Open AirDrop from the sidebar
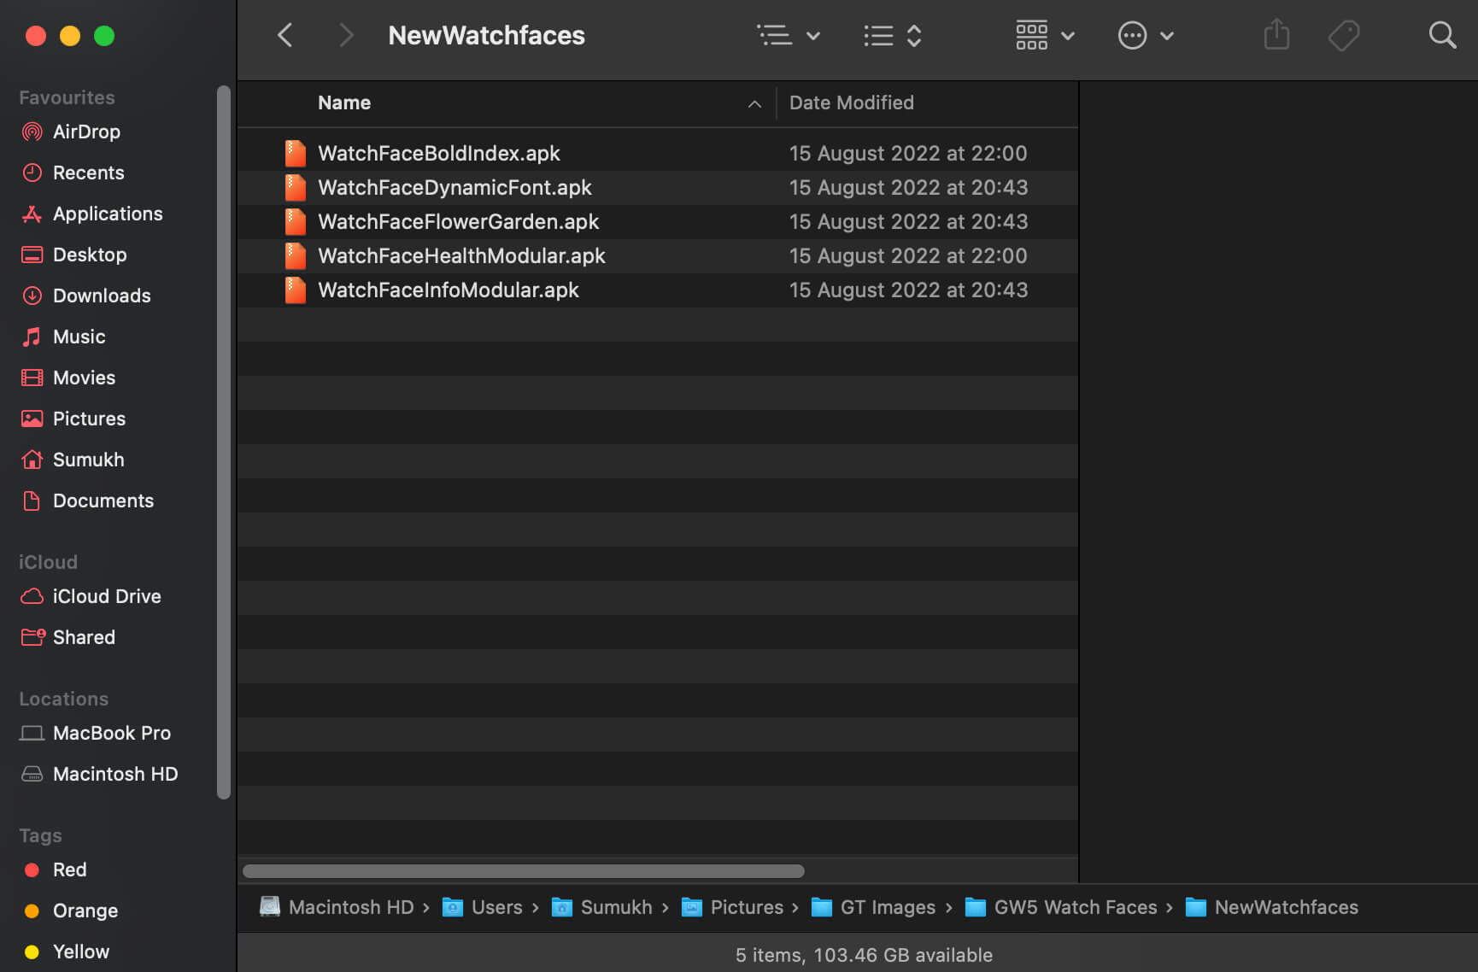The image size is (1478, 972). pos(86,132)
